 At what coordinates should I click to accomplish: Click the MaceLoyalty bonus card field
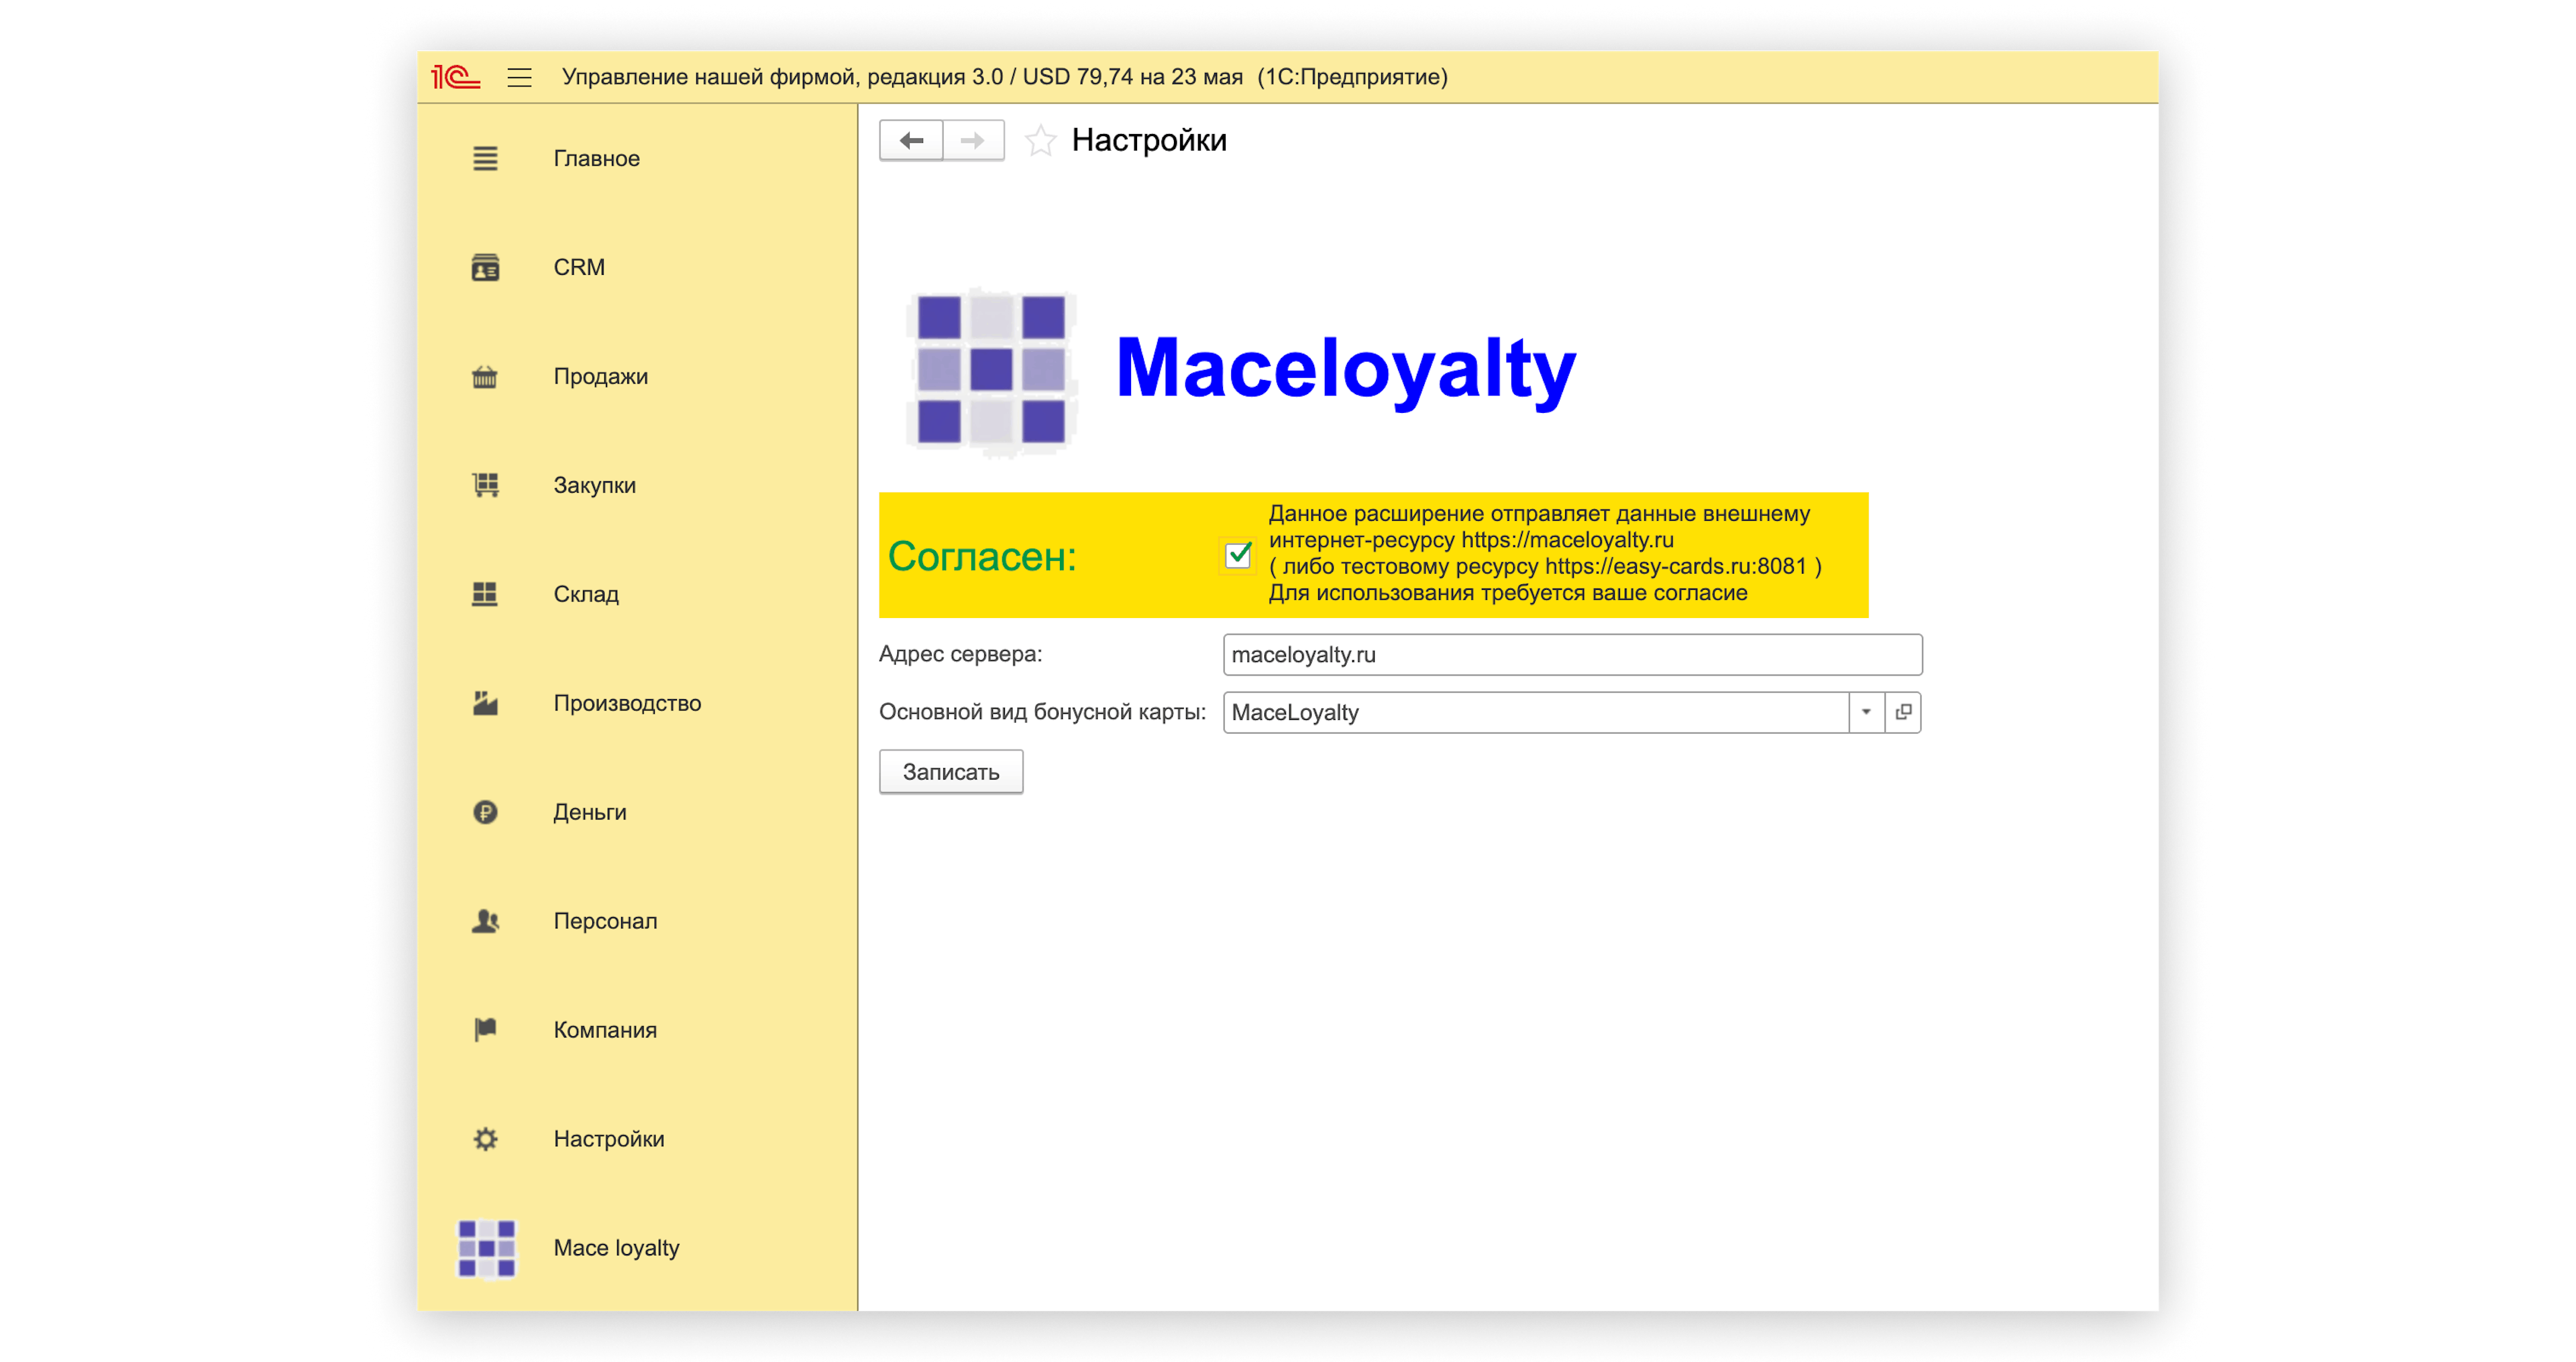click(x=1536, y=713)
